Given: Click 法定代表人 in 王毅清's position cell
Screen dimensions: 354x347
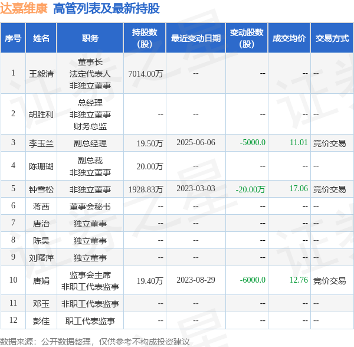Looking at the screenshot, I should pos(90,74).
